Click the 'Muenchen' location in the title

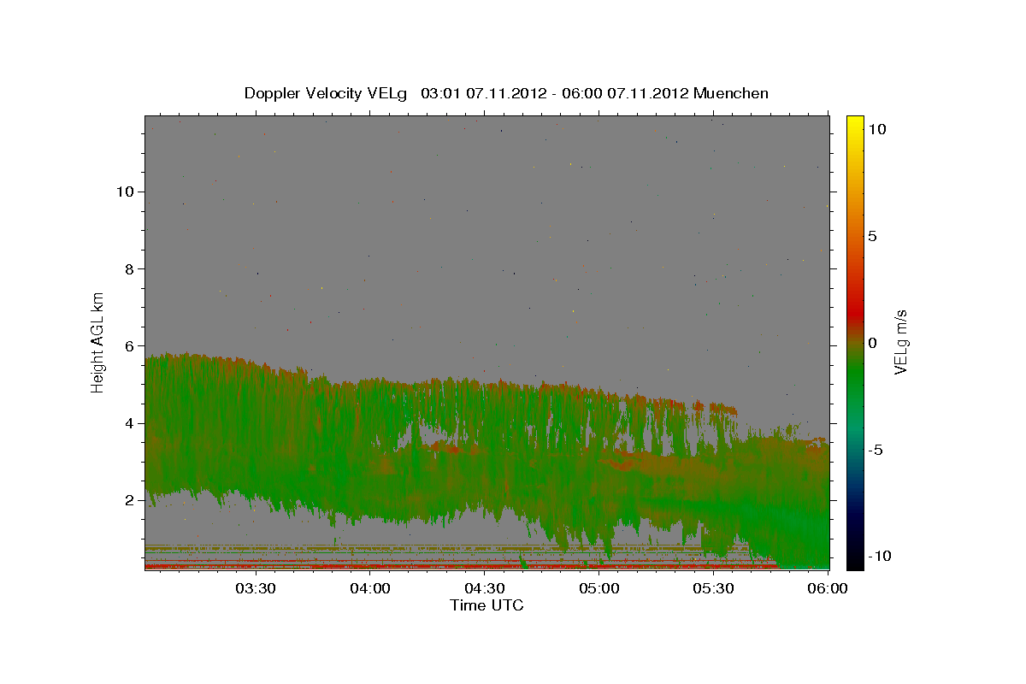coord(731,93)
